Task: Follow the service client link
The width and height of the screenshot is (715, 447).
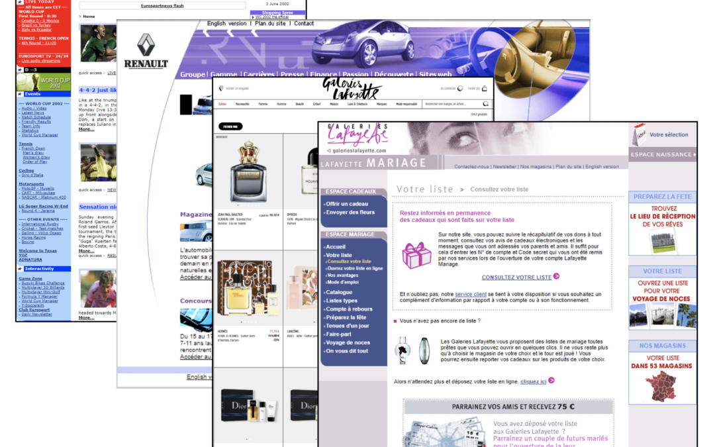Action: coord(471,294)
